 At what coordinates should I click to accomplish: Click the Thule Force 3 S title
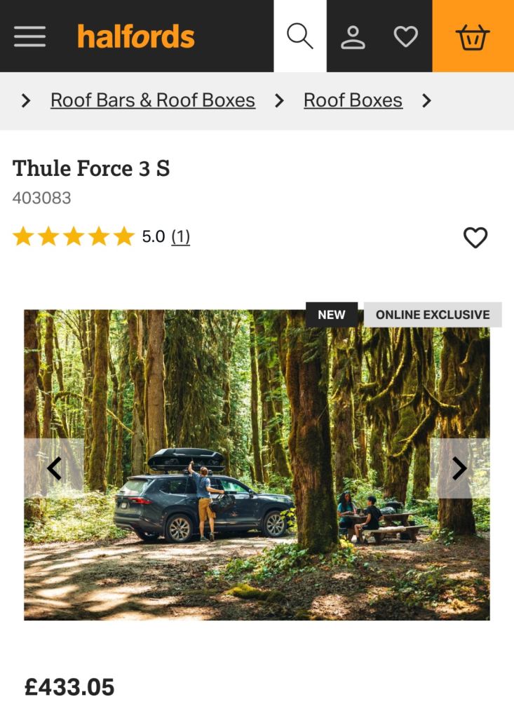pos(91,168)
